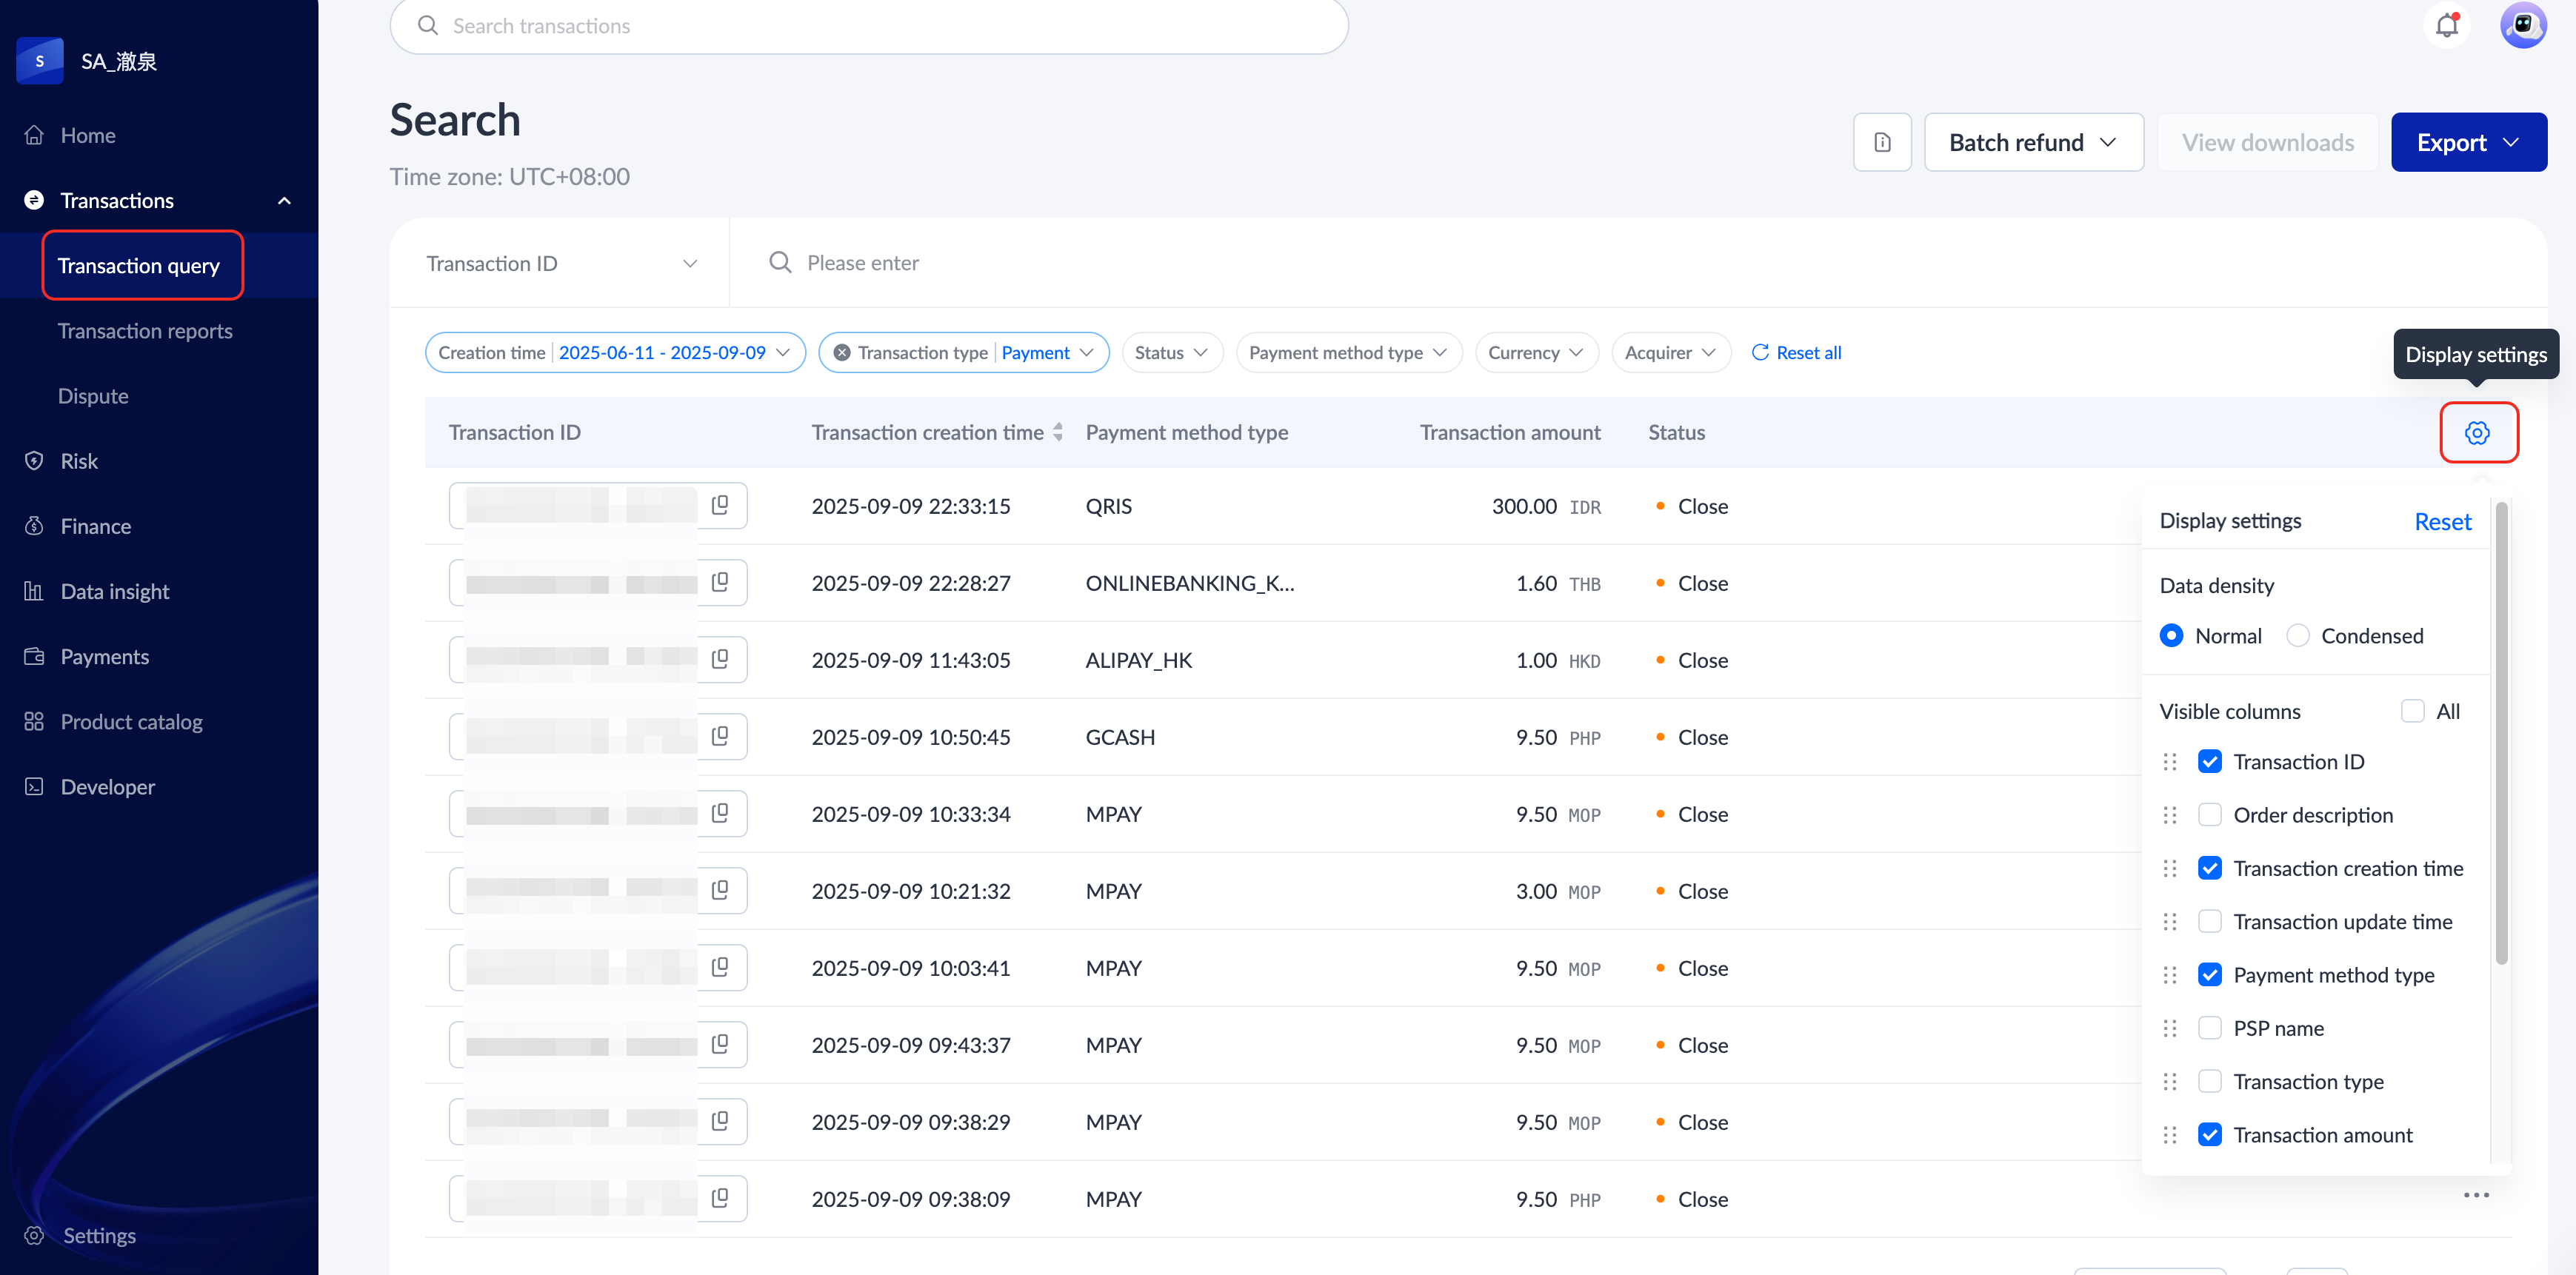Open the notifications bell
Screen dimensions: 2576x1275
click(x=2446, y=26)
